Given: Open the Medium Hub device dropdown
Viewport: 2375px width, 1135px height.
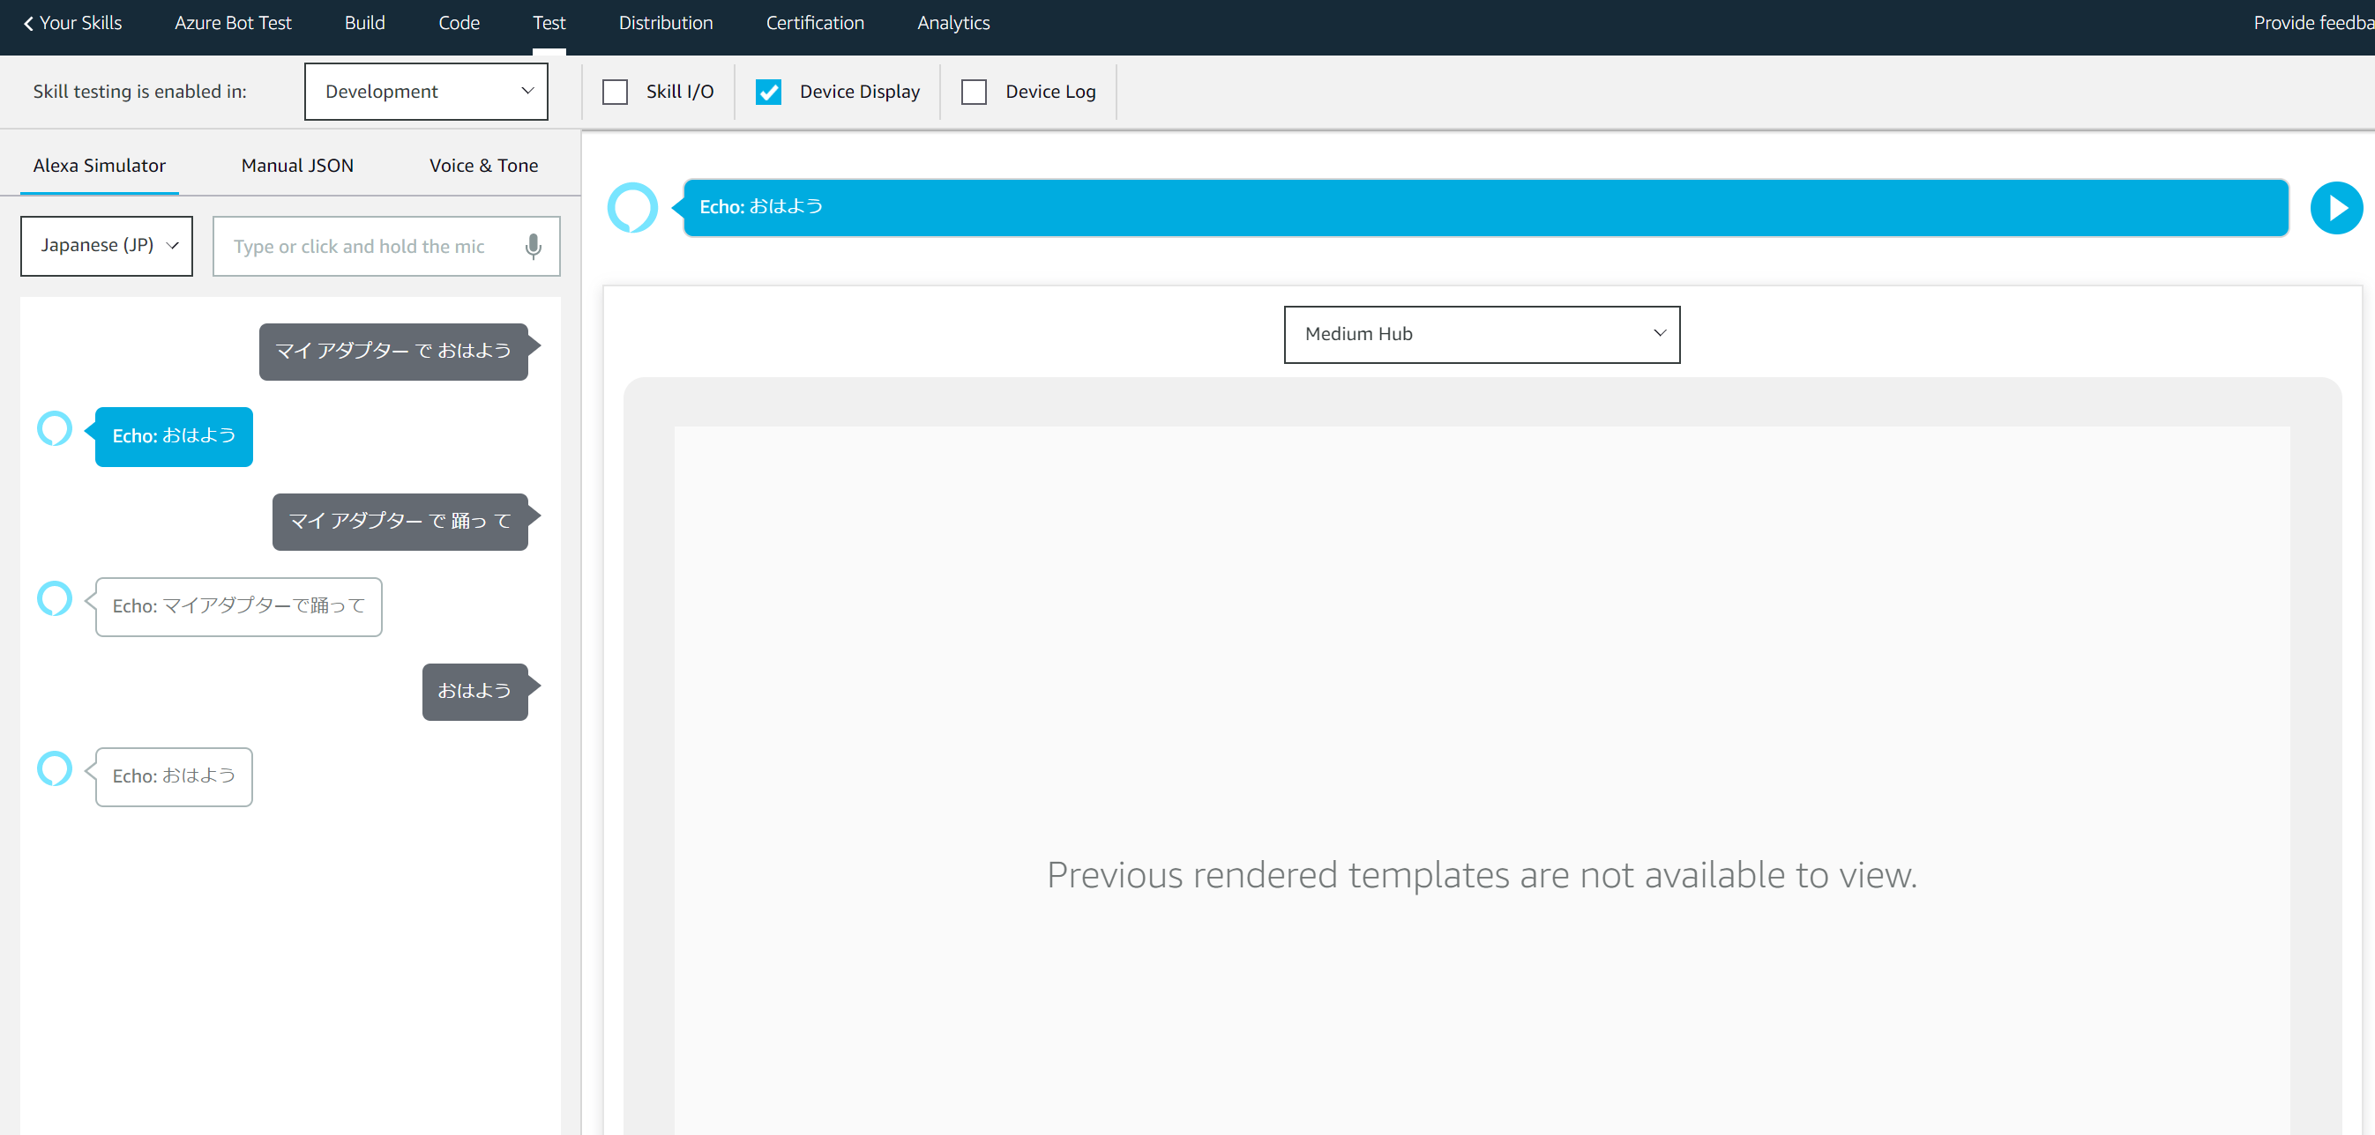Looking at the screenshot, I should point(1481,335).
